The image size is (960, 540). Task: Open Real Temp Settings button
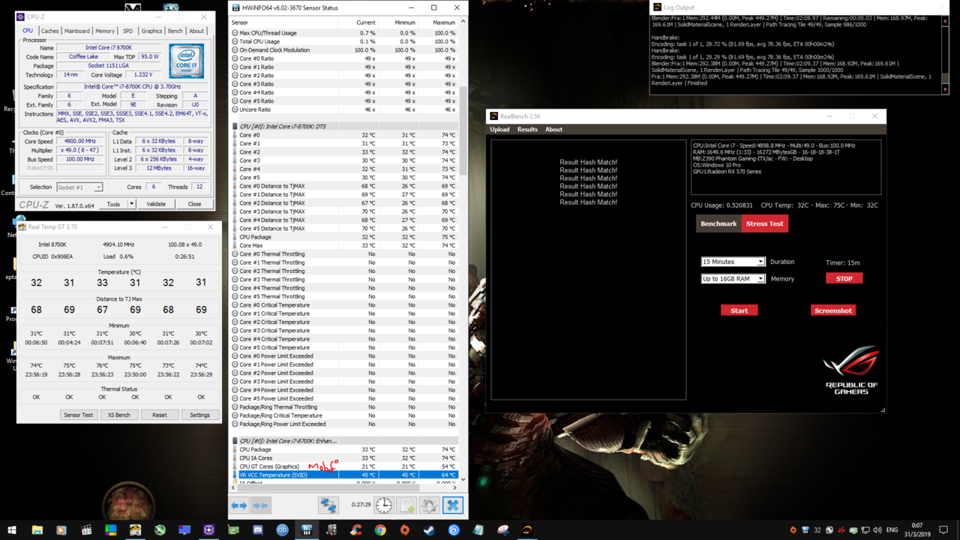[x=199, y=415]
